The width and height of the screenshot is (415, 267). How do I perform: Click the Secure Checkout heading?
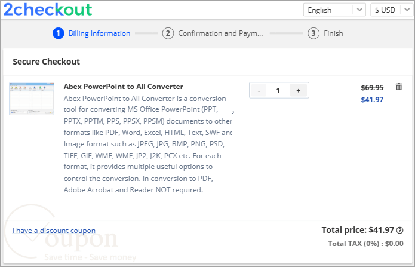tap(47, 62)
